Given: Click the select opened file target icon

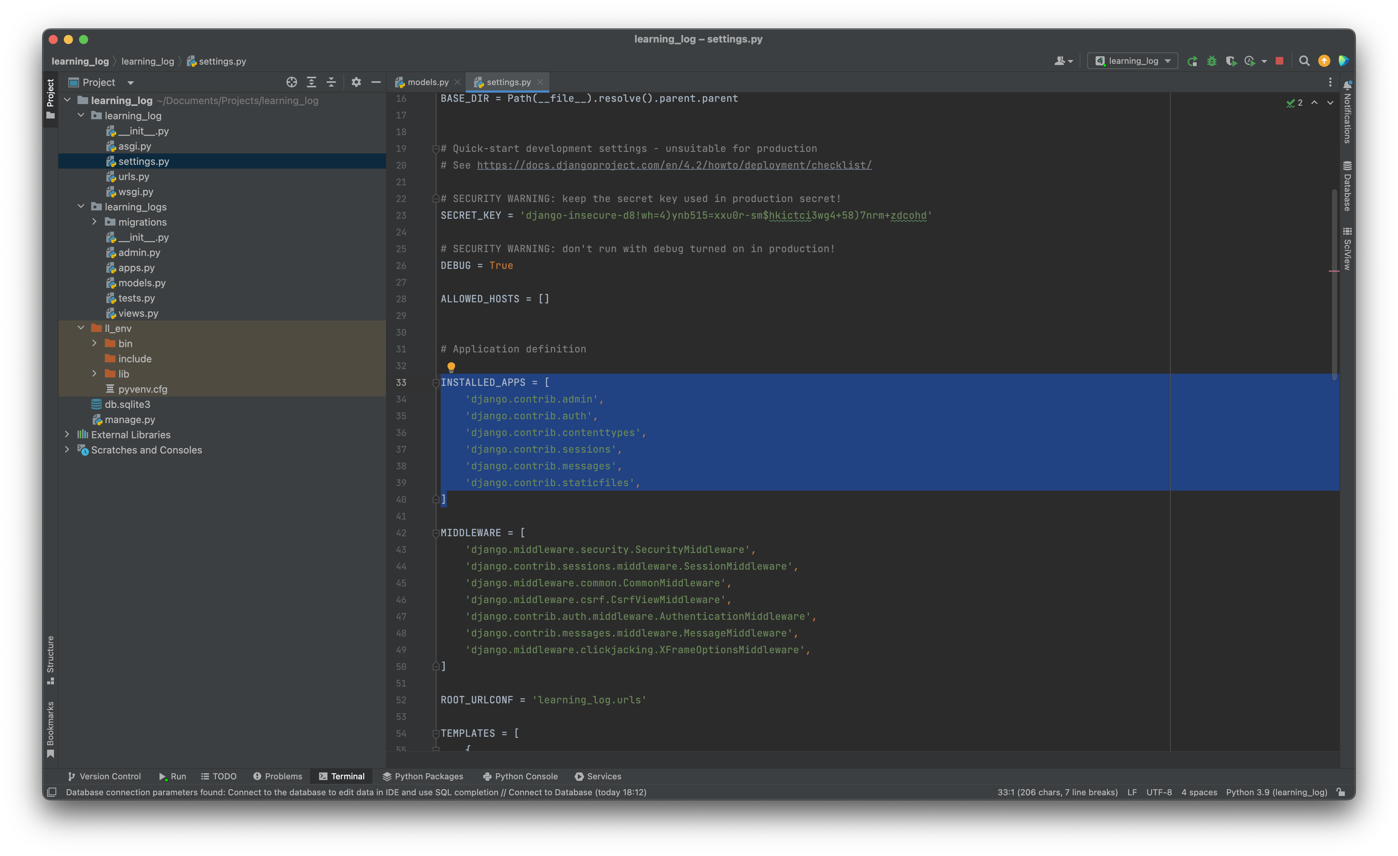Looking at the screenshot, I should pyautogui.click(x=292, y=82).
